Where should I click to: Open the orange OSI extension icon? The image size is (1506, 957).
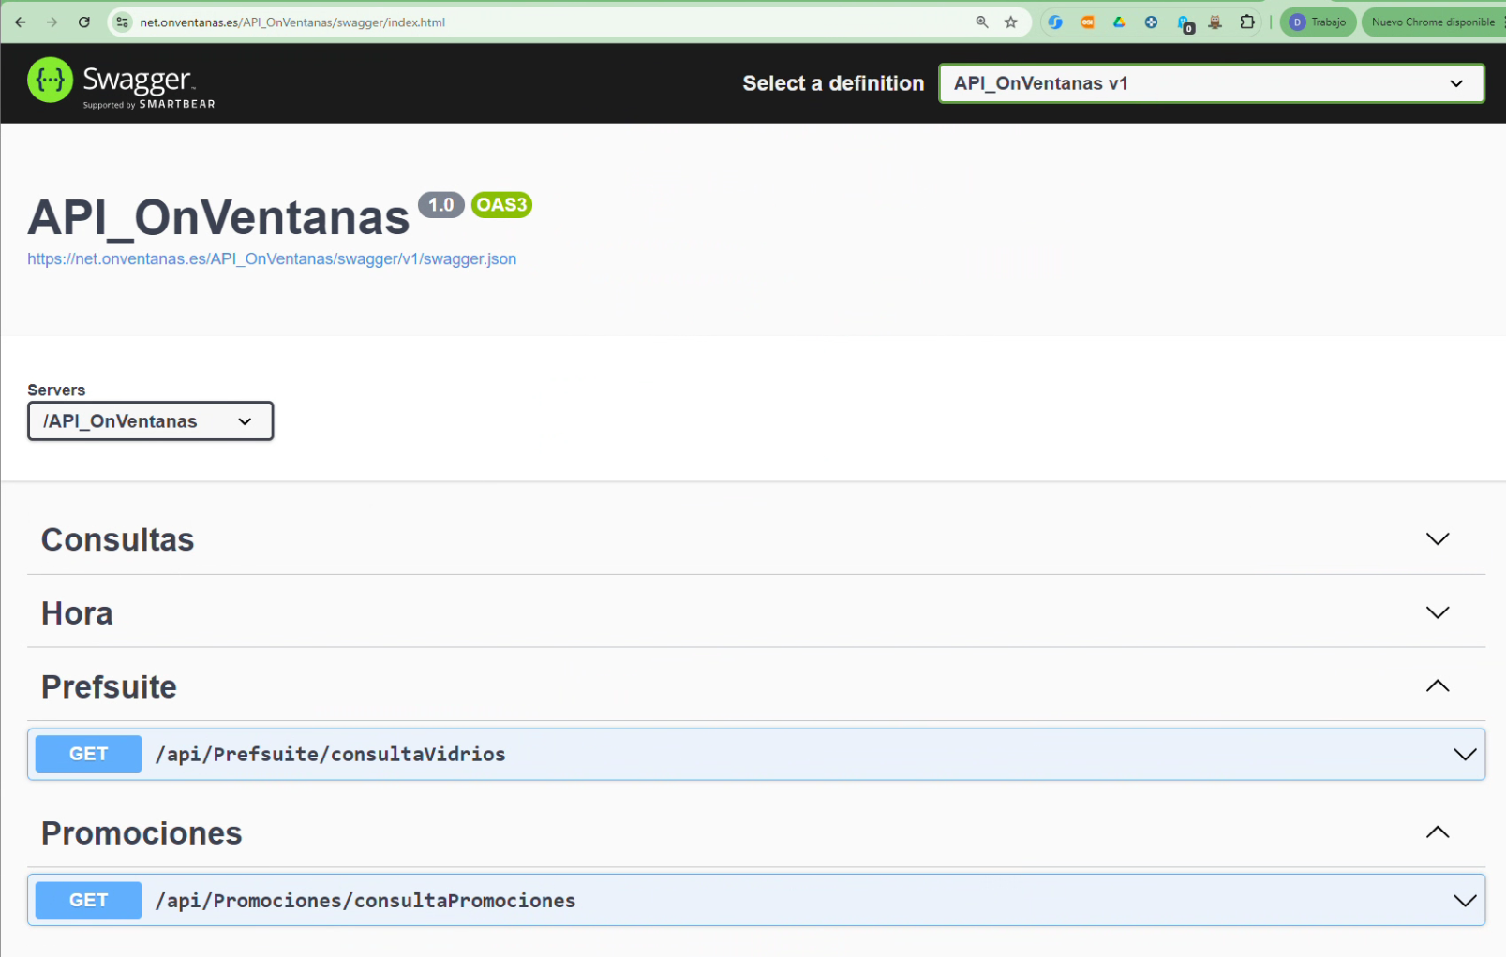pyautogui.click(x=1087, y=22)
